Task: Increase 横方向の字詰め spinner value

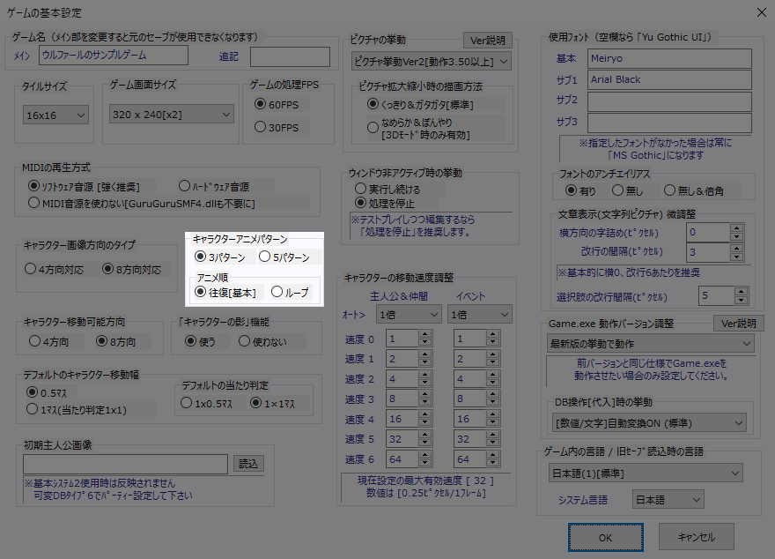Action: click(x=737, y=228)
